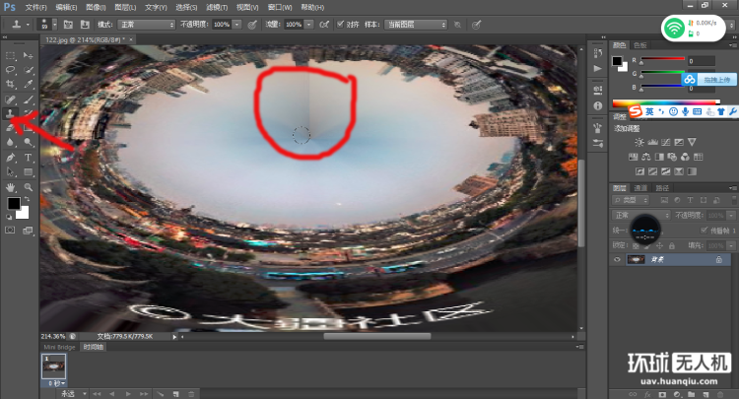739x399 pixels.
Task: Click the foreground color swatch in toolbox
Action: (x=14, y=203)
